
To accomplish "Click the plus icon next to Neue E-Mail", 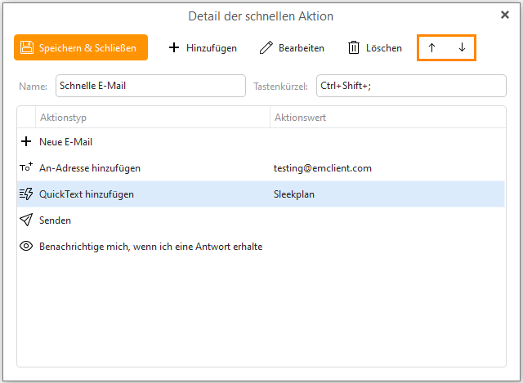I will [x=26, y=141].
